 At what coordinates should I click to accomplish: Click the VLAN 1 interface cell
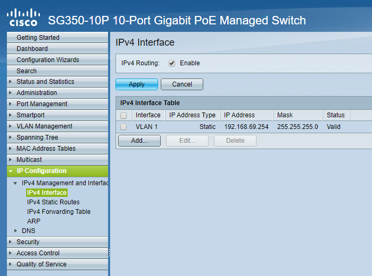tap(146, 127)
